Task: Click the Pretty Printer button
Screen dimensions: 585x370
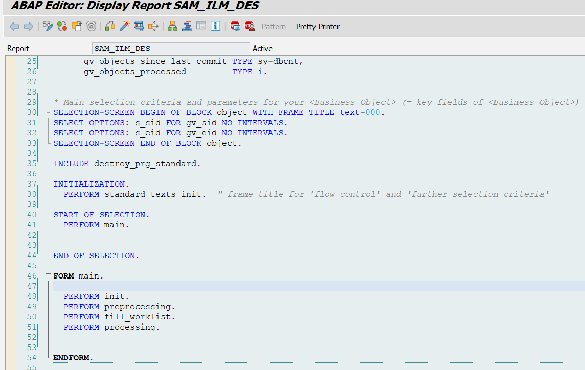Action: 318,27
